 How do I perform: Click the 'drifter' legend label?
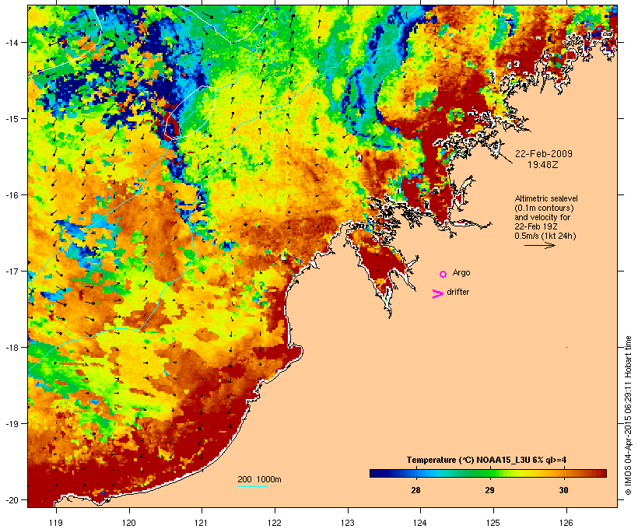point(457,292)
